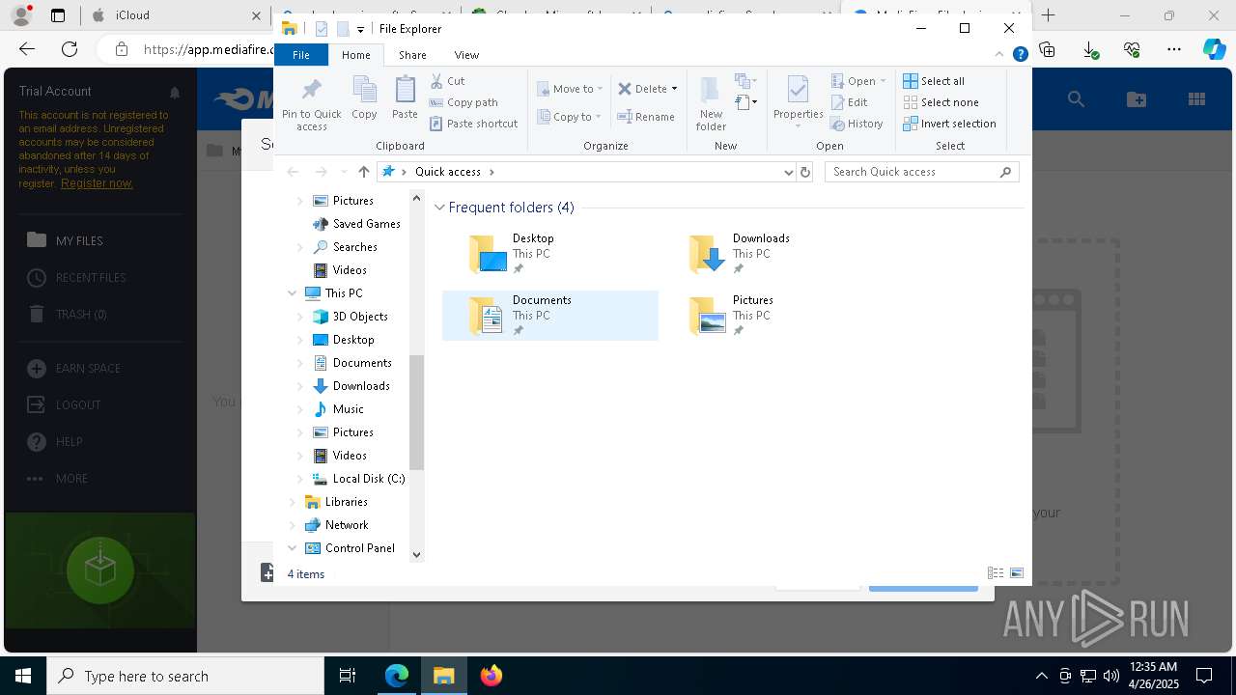1236x695 pixels.
Task: Switch to details view layout
Action: pyautogui.click(x=996, y=573)
